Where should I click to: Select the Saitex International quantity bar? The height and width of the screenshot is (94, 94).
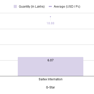(51, 67)
